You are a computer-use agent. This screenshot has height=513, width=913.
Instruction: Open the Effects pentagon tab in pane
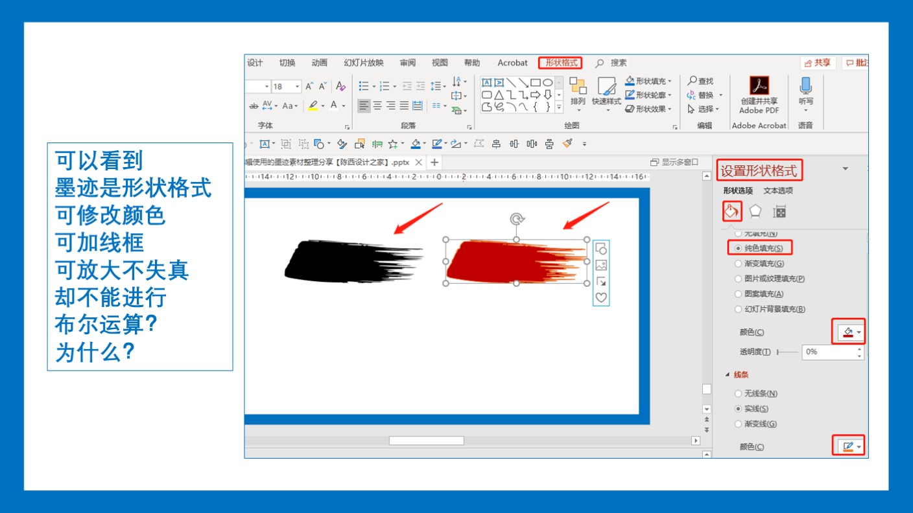pos(755,211)
